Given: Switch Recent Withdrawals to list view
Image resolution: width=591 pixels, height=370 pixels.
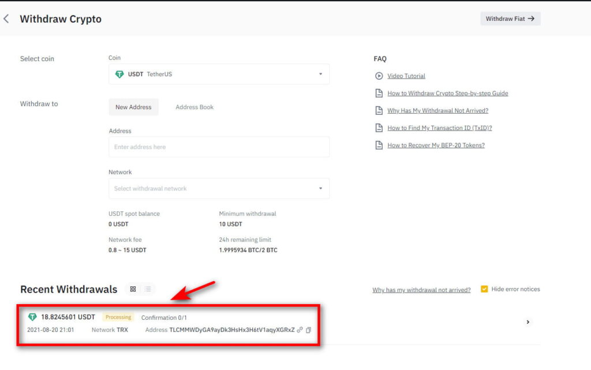Looking at the screenshot, I should point(148,289).
